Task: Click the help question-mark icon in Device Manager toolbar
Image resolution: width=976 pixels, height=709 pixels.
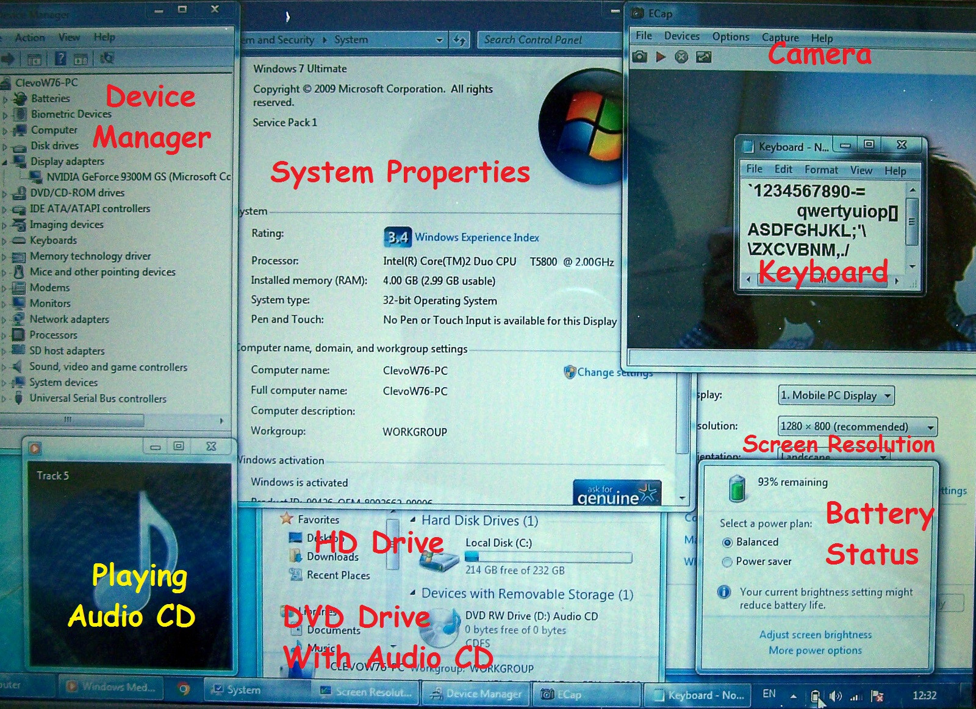Action: point(60,58)
